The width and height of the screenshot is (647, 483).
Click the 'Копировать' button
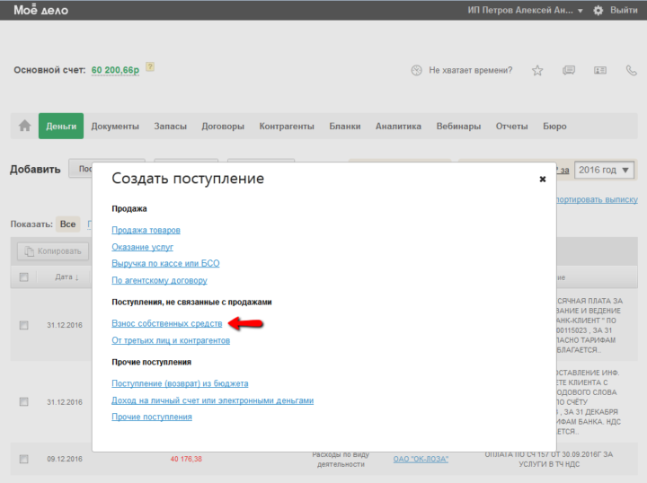[53, 251]
